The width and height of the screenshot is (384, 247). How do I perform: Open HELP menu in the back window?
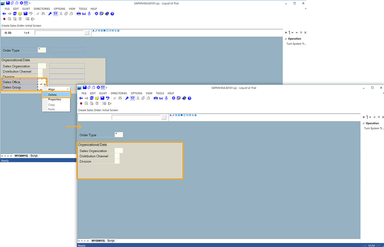click(94, 9)
